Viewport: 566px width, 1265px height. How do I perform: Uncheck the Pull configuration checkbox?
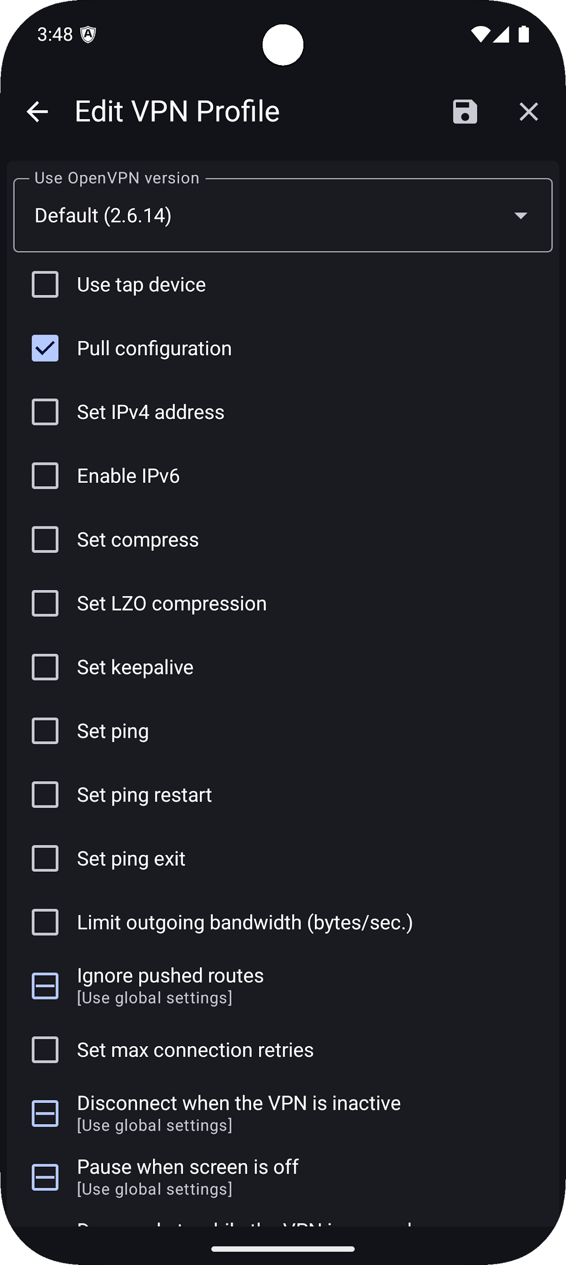[45, 348]
